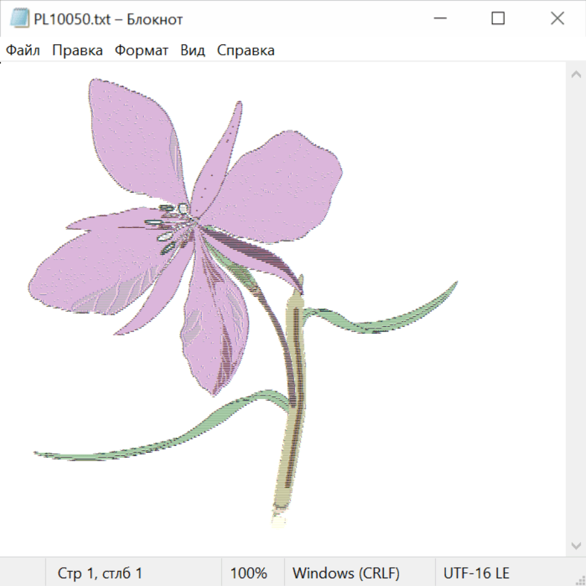Click the Стр 1, стлб 1 status field

click(x=100, y=574)
